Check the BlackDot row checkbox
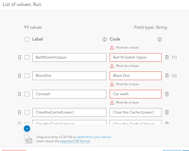The image size is (189, 151). point(27,76)
